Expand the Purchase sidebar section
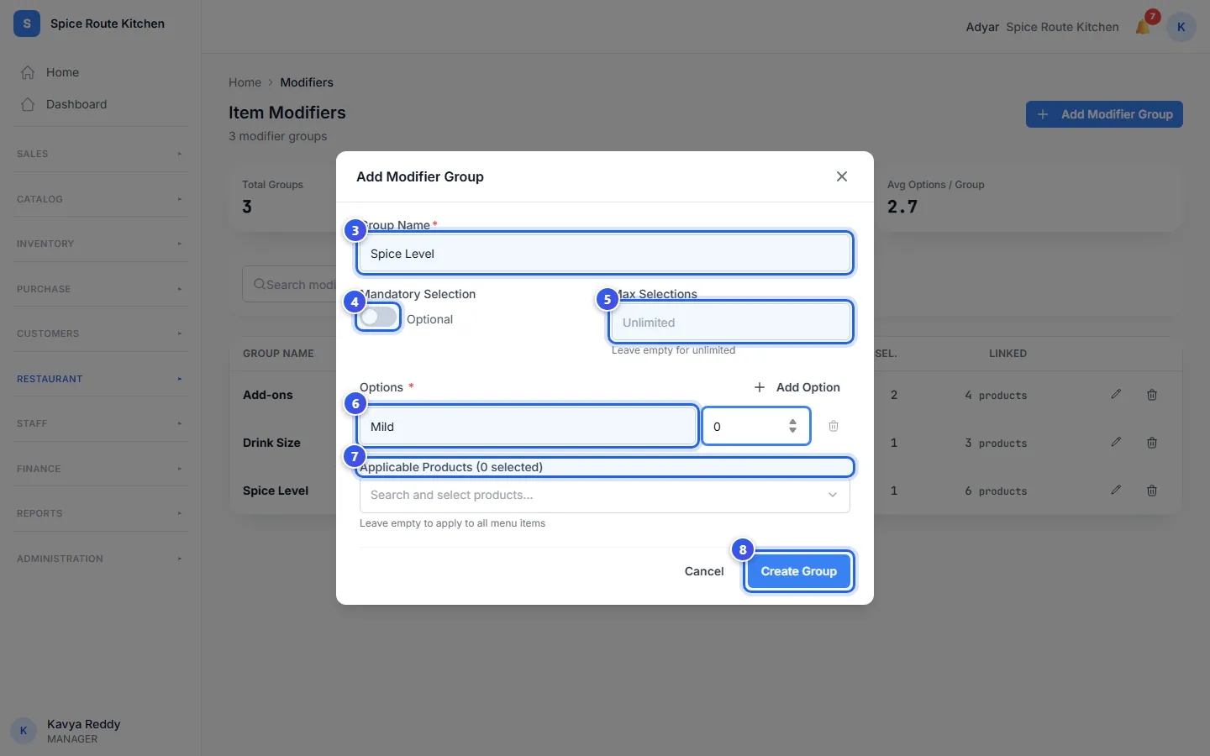Viewport: 1210px width, 756px height. click(x=101, y=289)
